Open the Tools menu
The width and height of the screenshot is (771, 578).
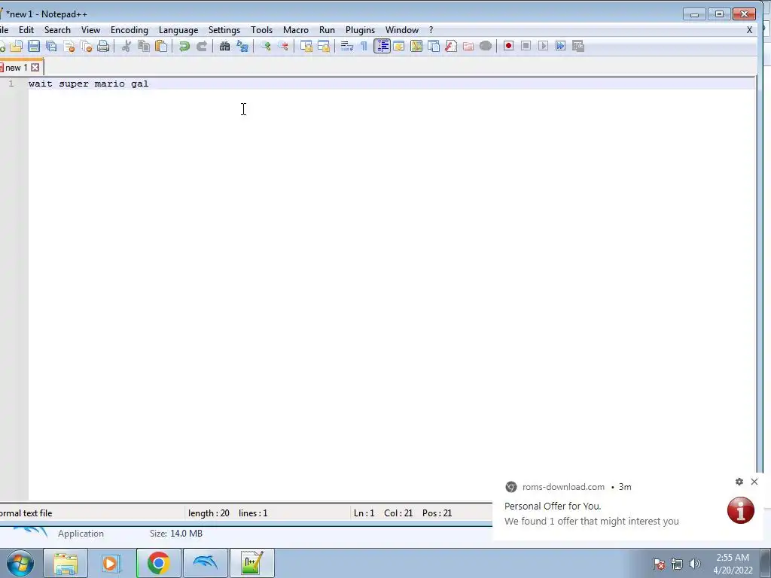(x=261, y=30)
